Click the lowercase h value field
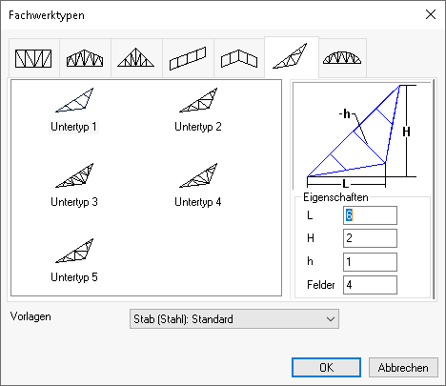The height and width of the screenshot is (386, 446). [x=370, y=262]
